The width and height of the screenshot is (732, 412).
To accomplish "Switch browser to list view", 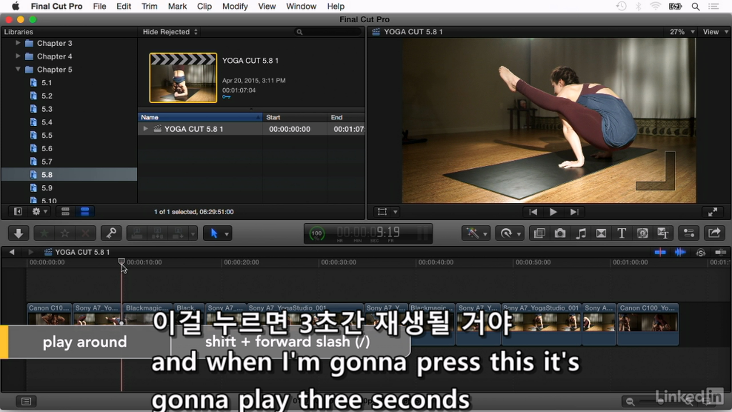I will (85, 212).
